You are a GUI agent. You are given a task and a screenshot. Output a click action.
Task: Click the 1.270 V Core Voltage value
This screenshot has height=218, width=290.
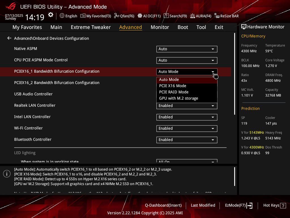coord(271,66)
